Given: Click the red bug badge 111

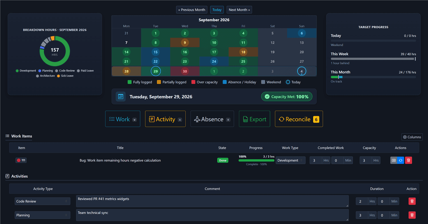Looking at the screenshot, I should [21, 160].
